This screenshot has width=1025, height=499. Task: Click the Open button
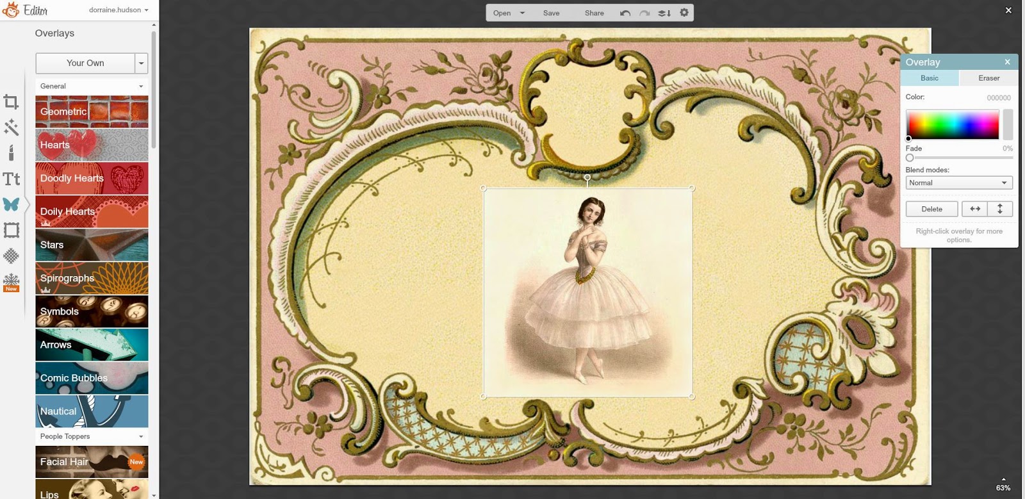click(x=502, y=13)
